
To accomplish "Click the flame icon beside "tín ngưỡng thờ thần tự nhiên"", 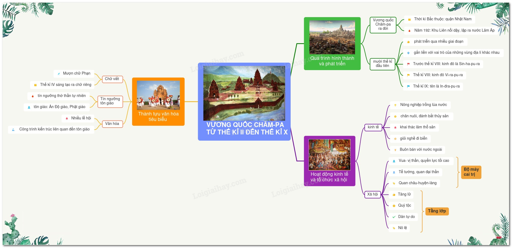I will coord(33,96).
